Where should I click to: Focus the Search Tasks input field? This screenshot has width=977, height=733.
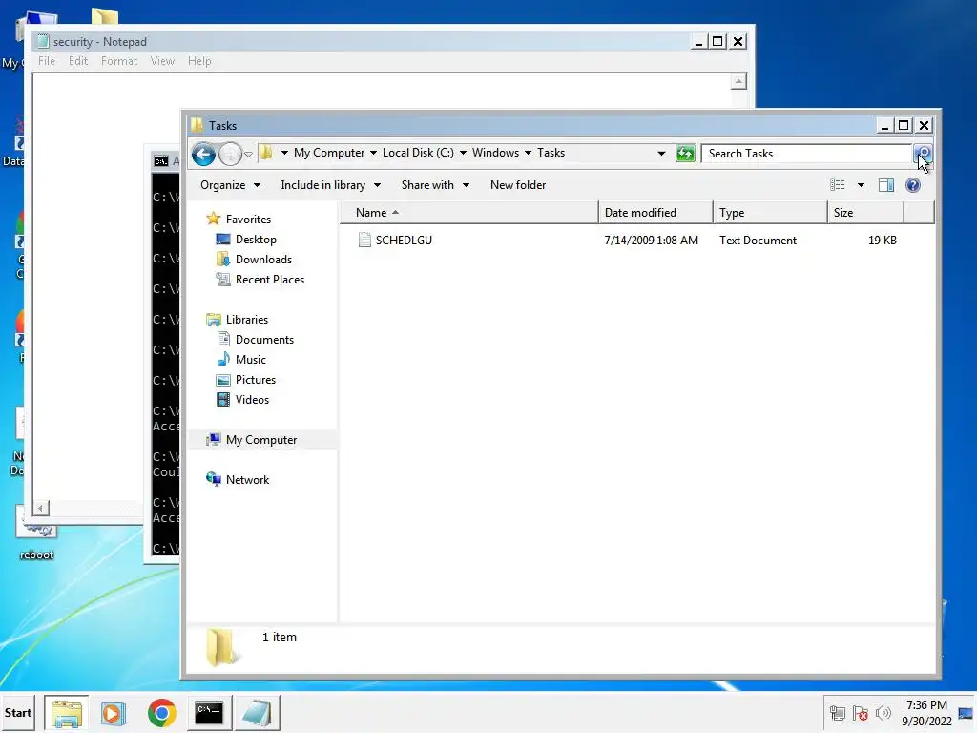(807, 154)
